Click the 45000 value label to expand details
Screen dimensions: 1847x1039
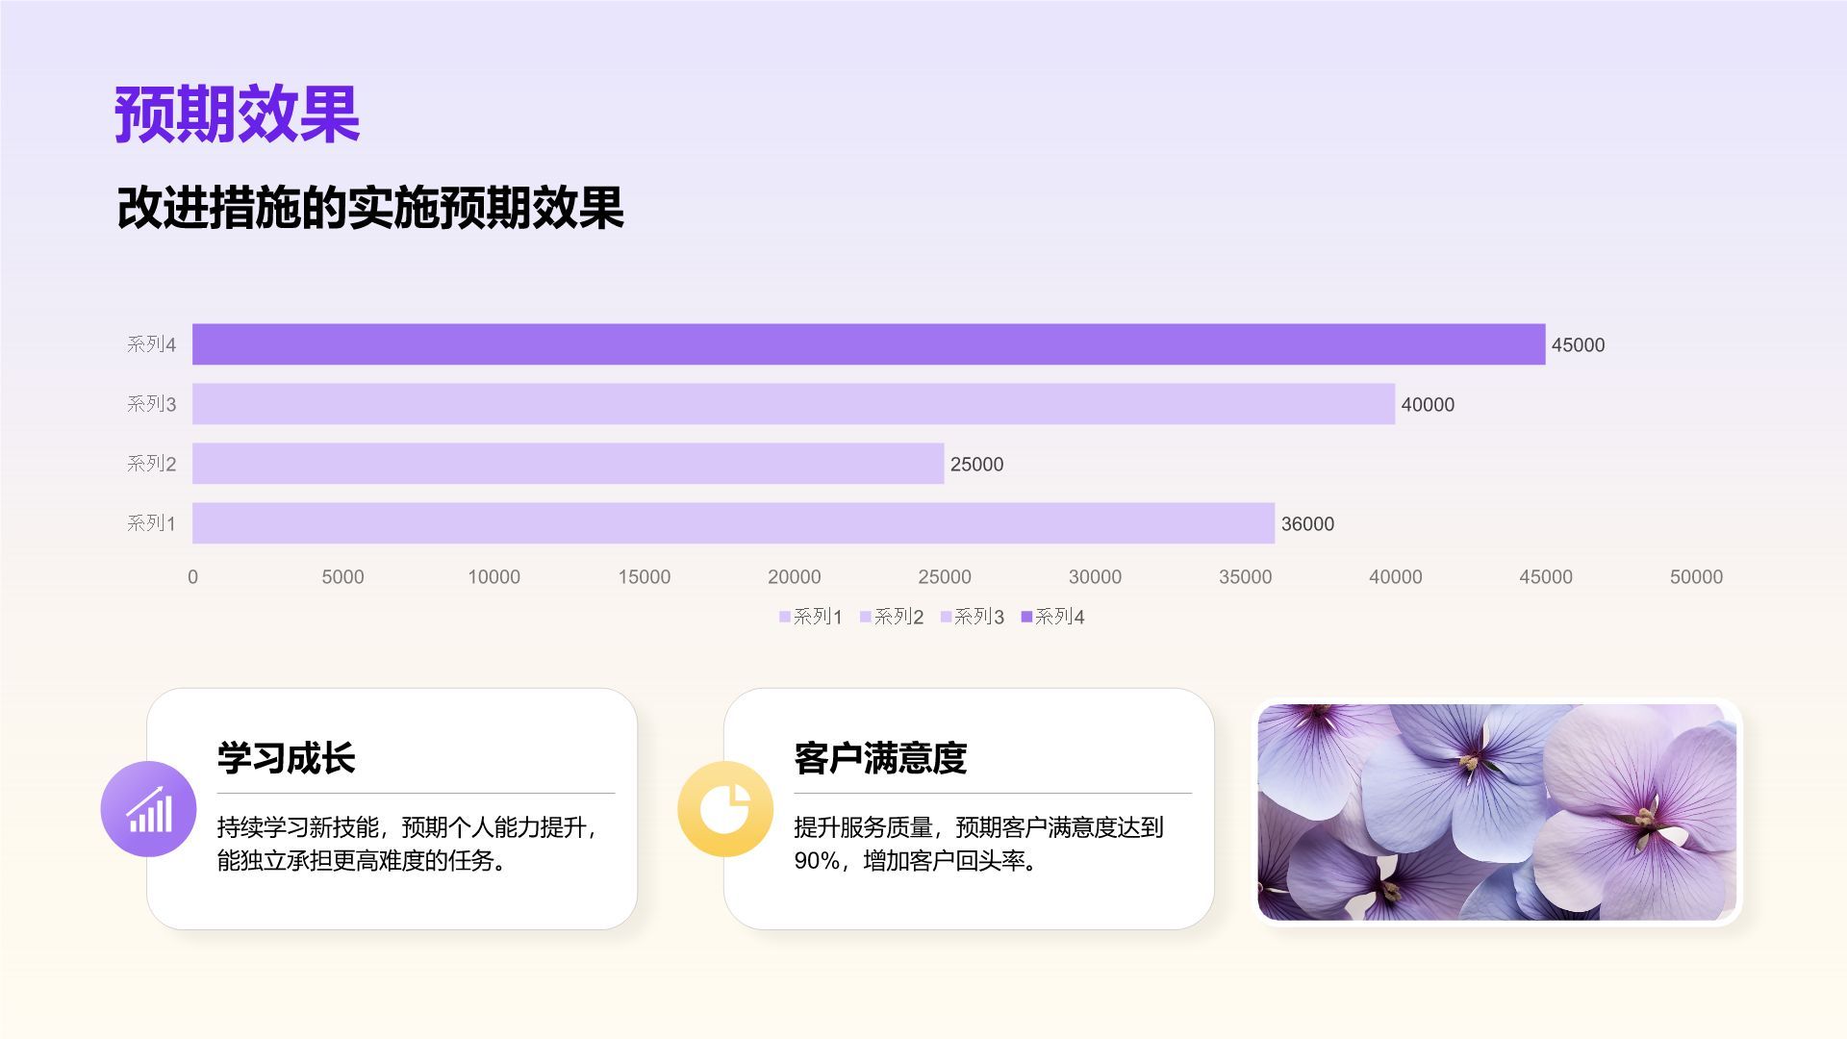pos(1580,344)
